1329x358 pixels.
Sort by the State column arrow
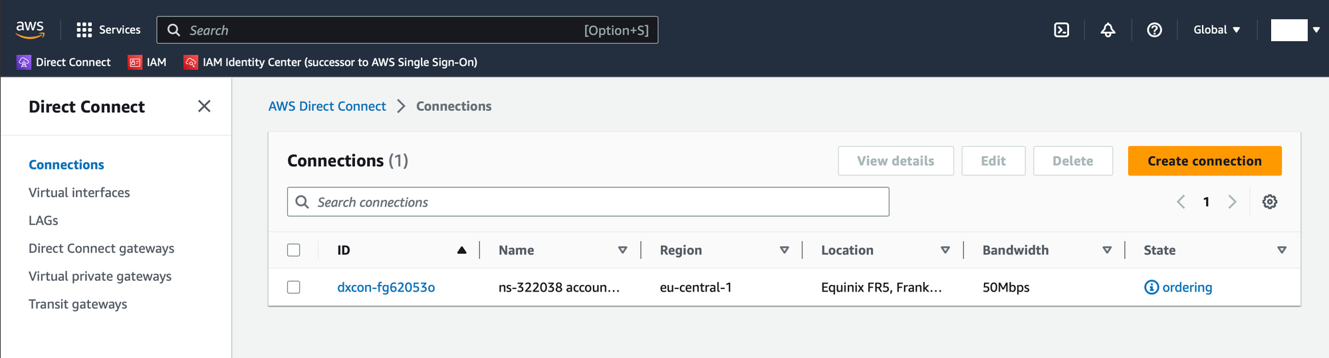[1282, 250]
